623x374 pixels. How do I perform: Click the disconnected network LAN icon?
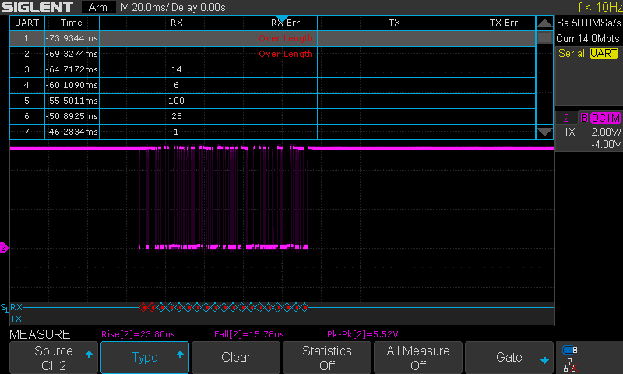pos(570,364)
